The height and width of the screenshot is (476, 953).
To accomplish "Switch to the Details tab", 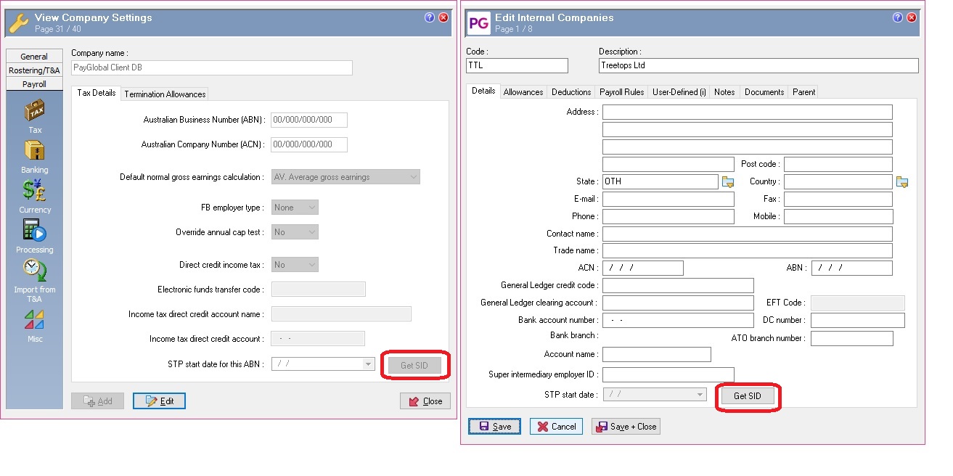I will pyautogui.click(x=483, y=91).
